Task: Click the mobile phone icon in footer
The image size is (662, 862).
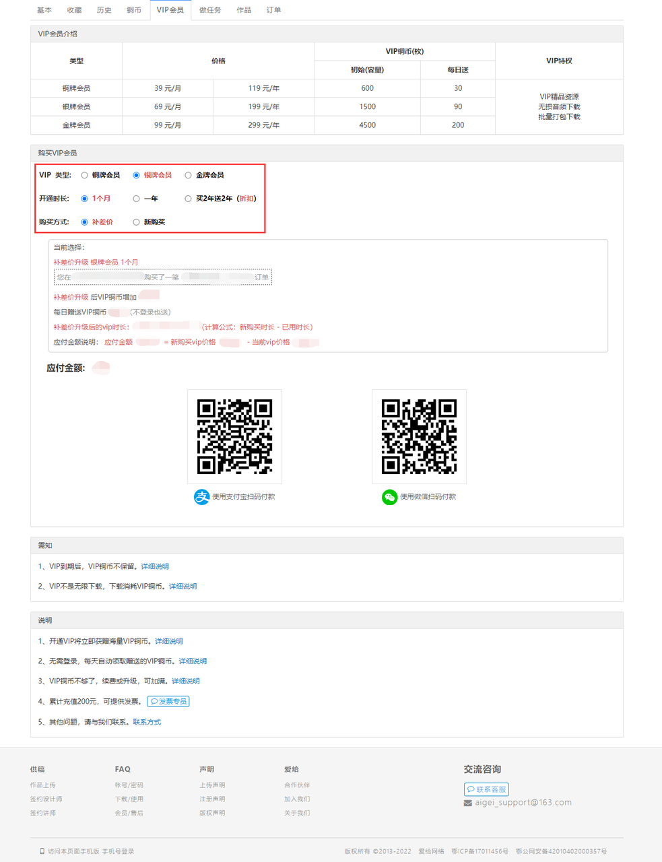Action: pos(42,851)
